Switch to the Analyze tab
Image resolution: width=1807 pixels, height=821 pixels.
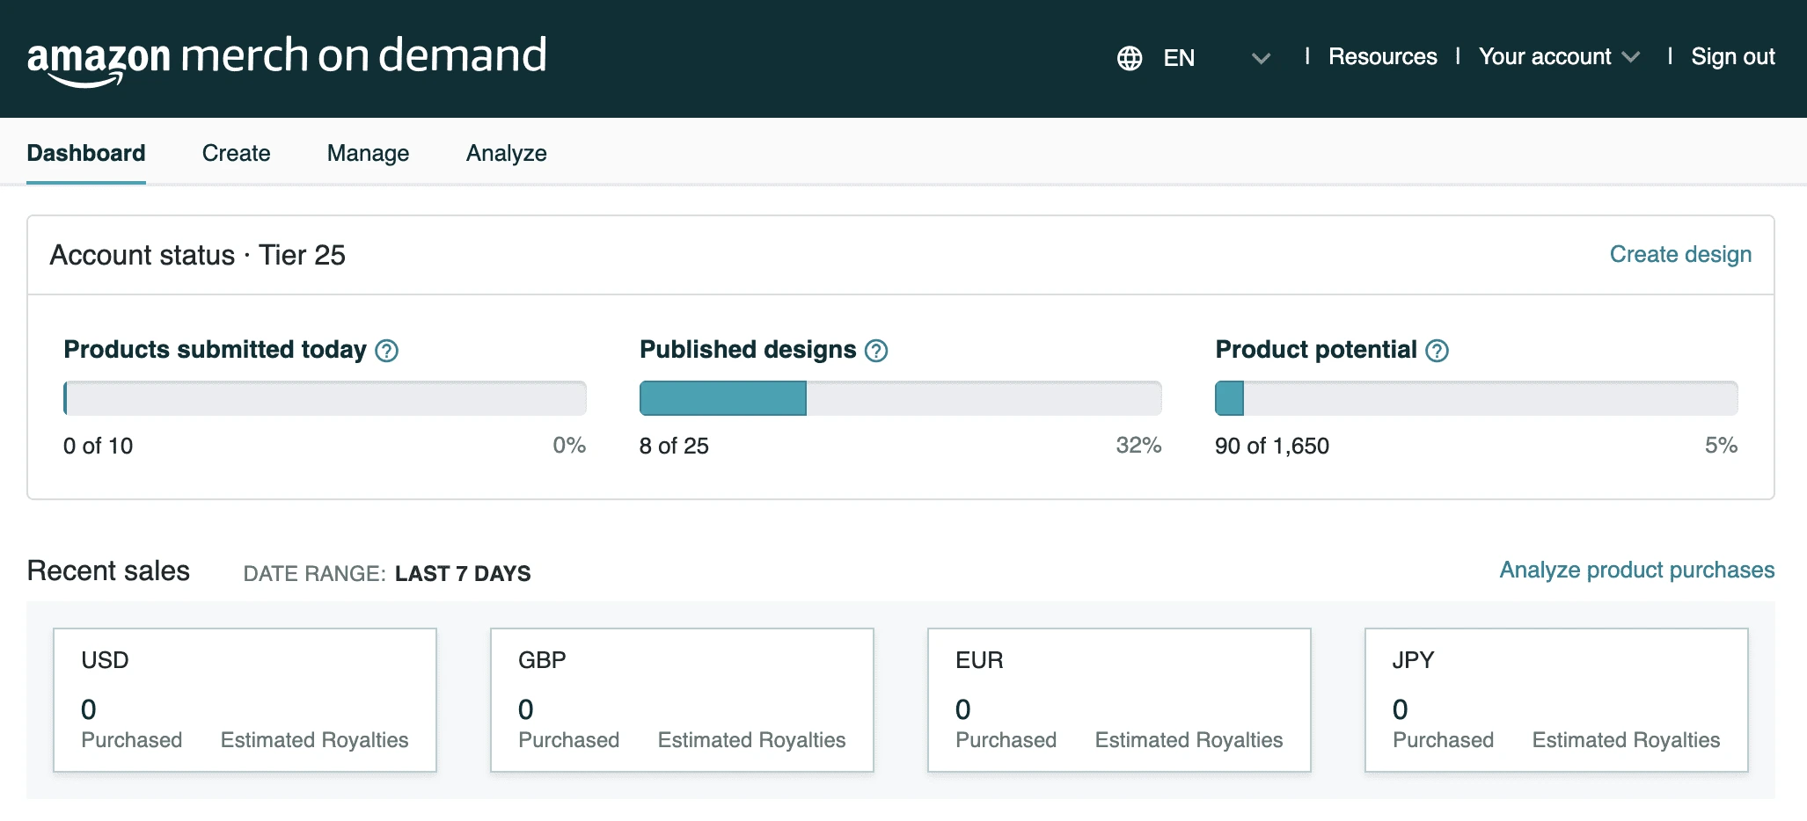pyautogui.click(x=506, y=153)
